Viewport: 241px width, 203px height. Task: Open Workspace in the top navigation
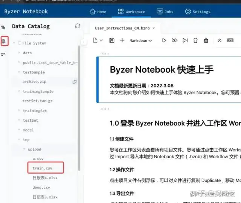(131, 12)
